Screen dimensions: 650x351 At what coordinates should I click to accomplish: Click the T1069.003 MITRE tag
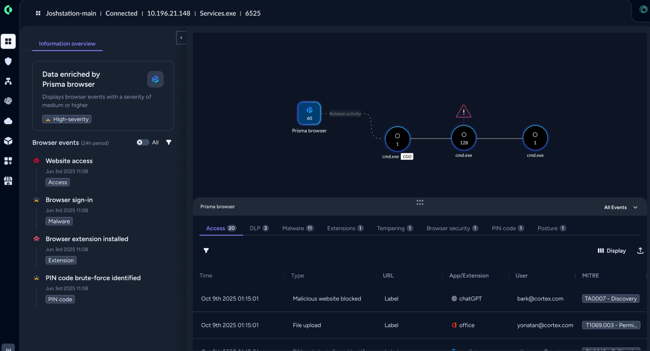pos(611,325)
